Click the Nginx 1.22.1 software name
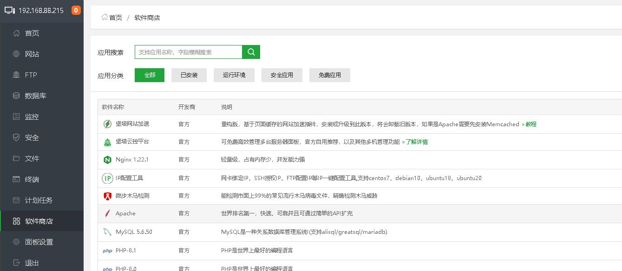622x271 pixels. [132, 160]
